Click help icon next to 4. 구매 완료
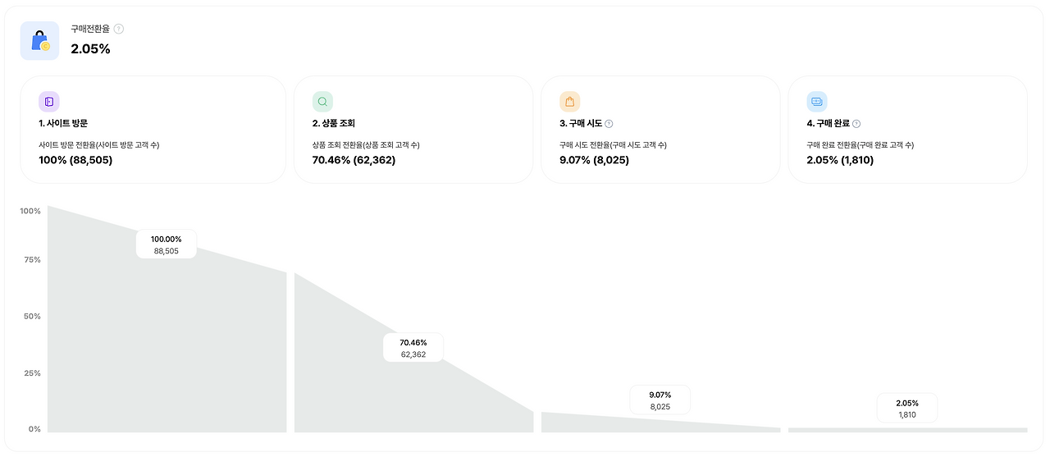Image resolution: width=1050 pixels, height=457 pixels. point(856,124)
